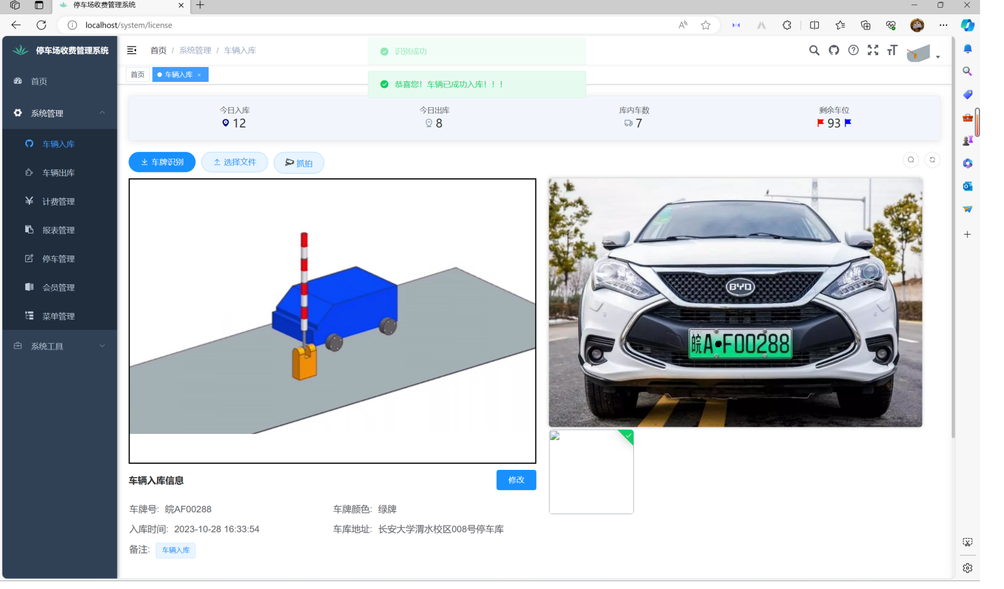Screen dimensions: 1004x589
Task: Click the 修改 button
Action: (x=516, y=480)
